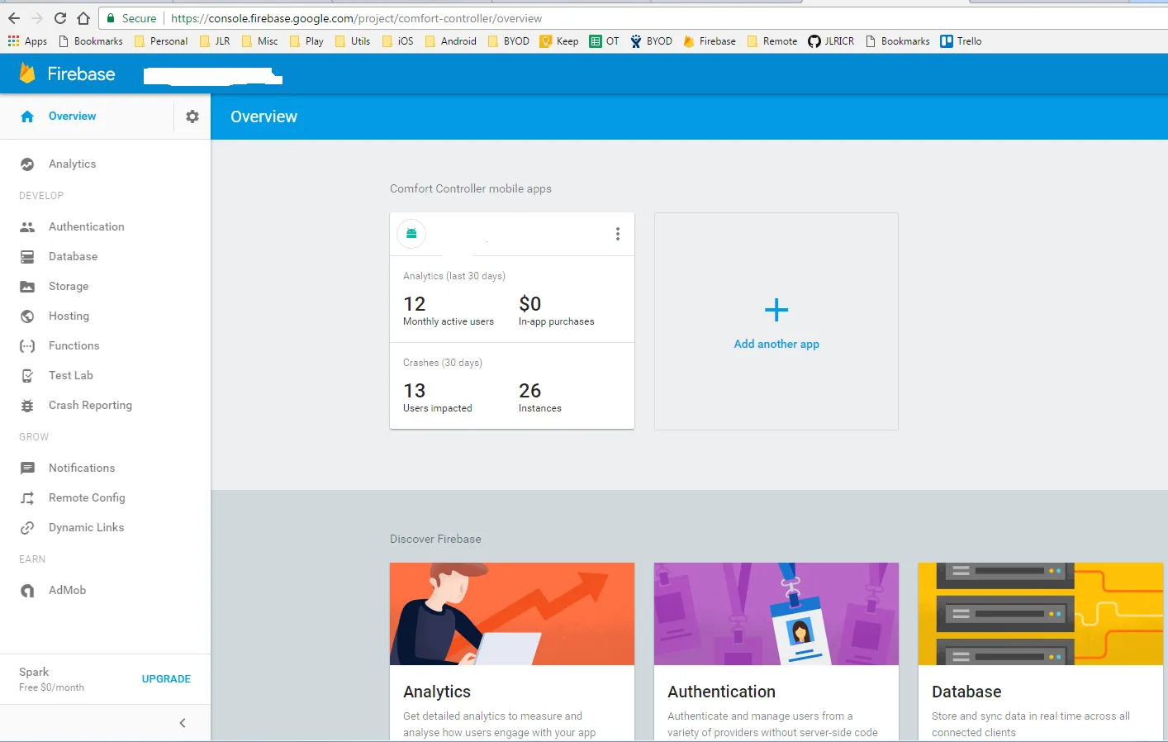Open the Trello bookmark

pos(961,41)
